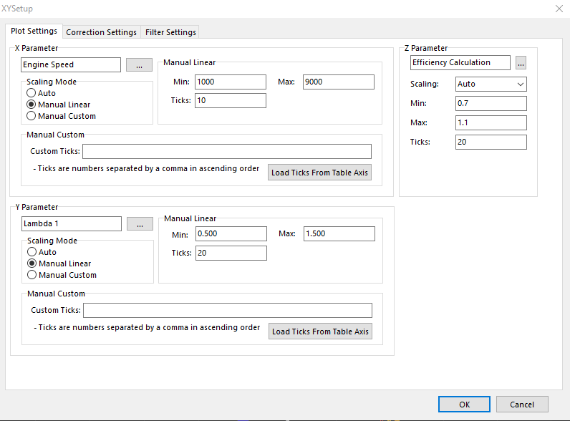Click the Z Parameter Ticks field
The width and height of the screenshot is (570, 421).
[491, 142]
